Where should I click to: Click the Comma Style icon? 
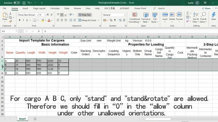115,20
